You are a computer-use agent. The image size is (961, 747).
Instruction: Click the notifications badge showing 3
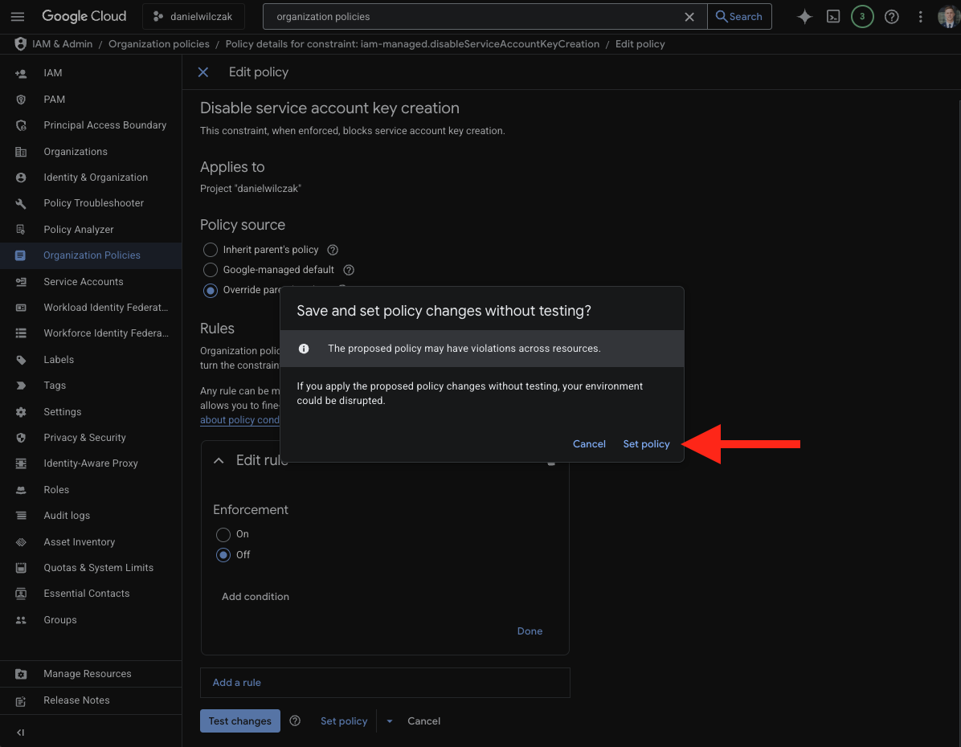(862, 17)
